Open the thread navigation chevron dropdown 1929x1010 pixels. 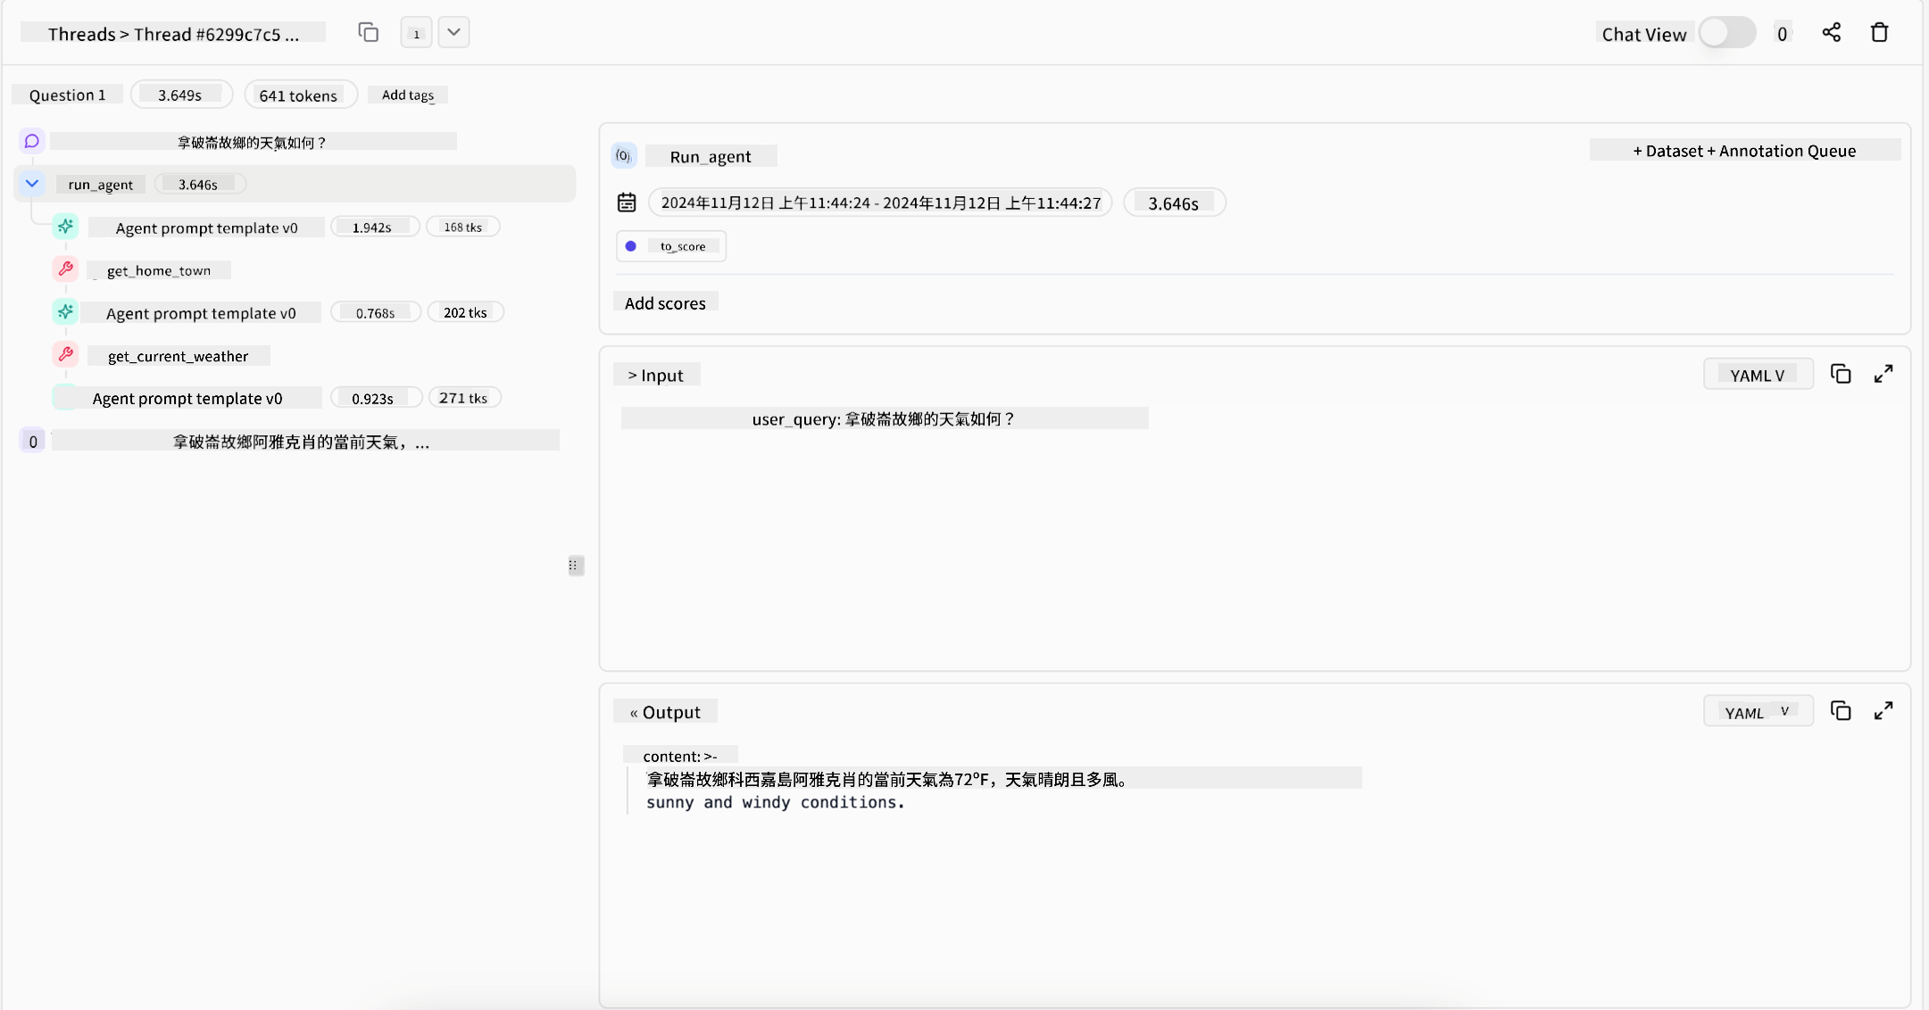[453, 33]
